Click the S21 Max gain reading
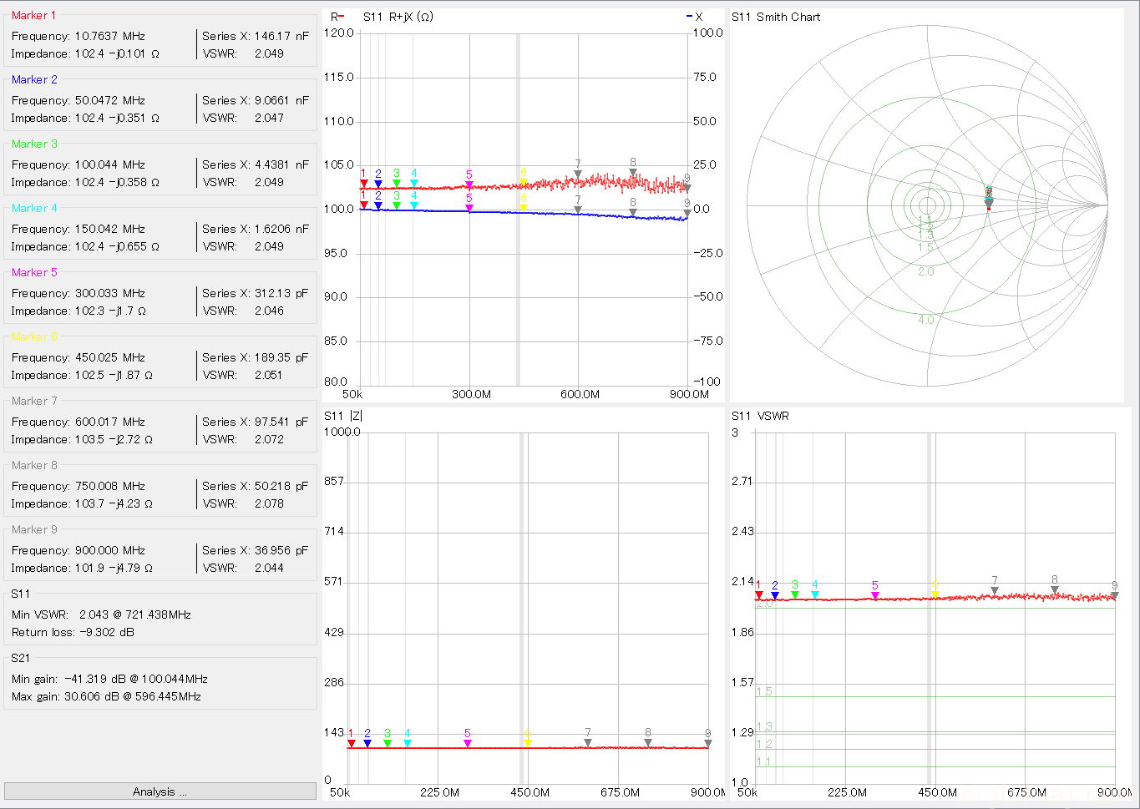 tap(106, 696)
